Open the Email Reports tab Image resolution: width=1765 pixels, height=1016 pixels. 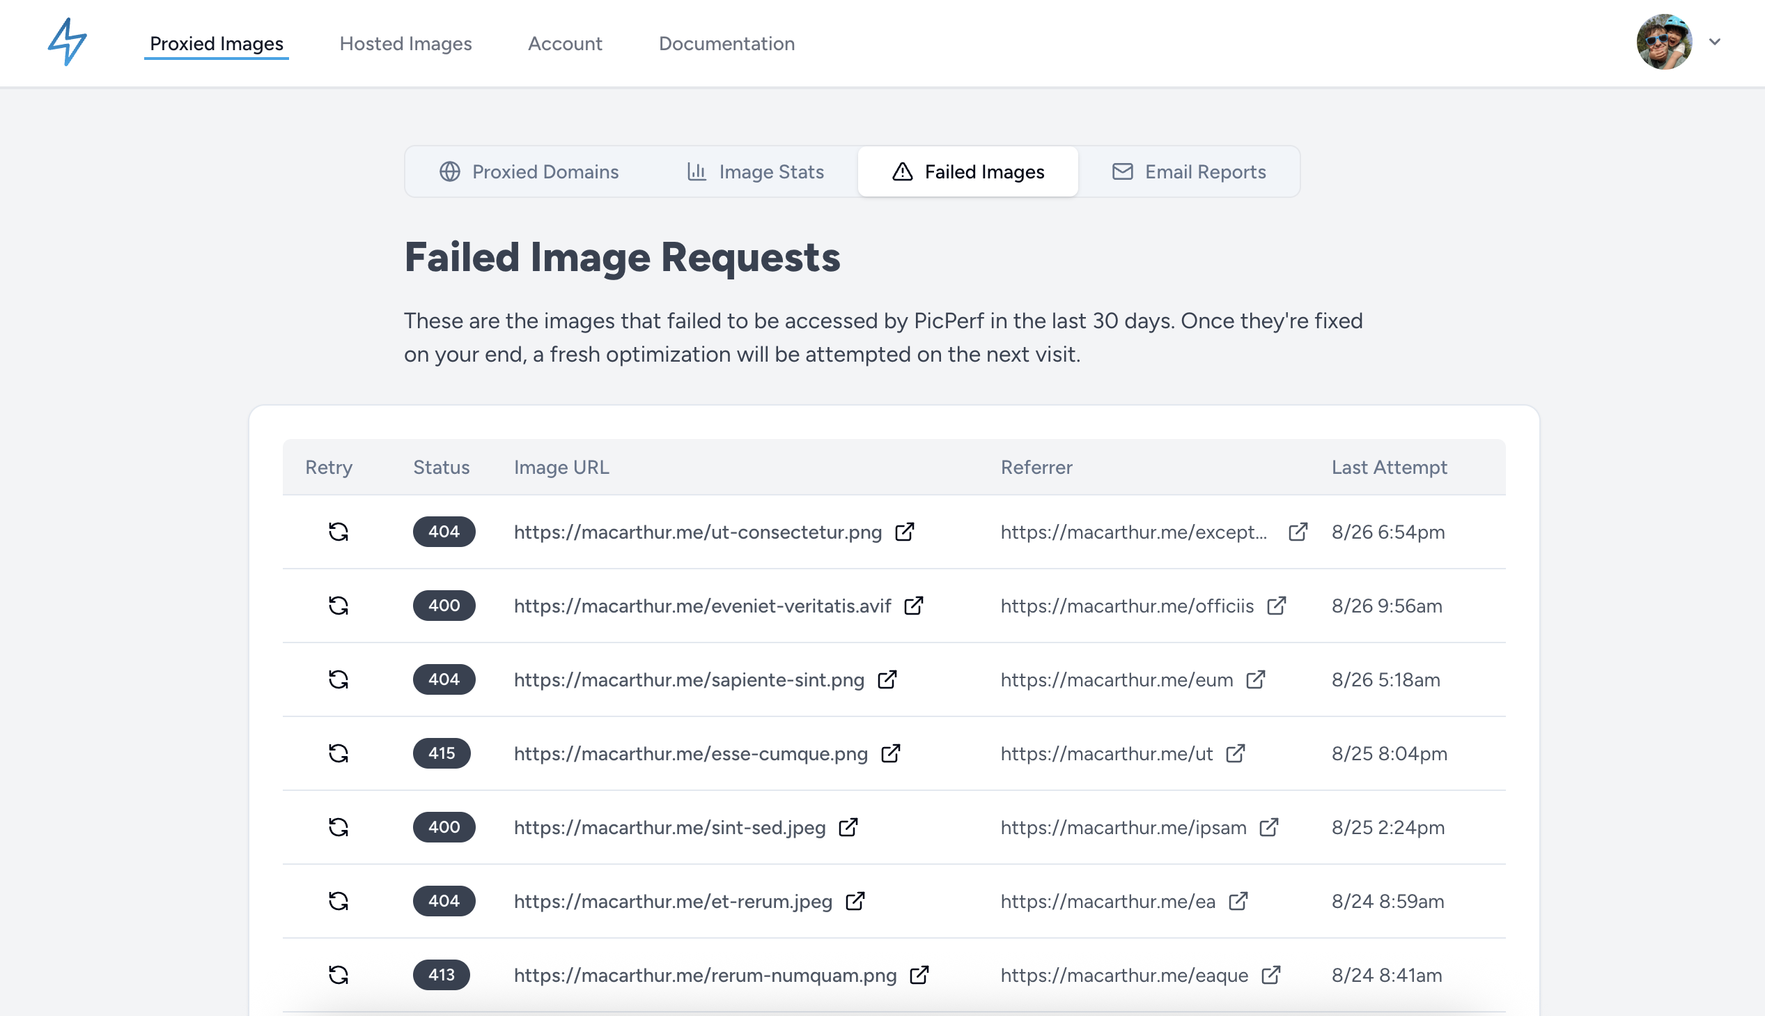coord(1189,171)
